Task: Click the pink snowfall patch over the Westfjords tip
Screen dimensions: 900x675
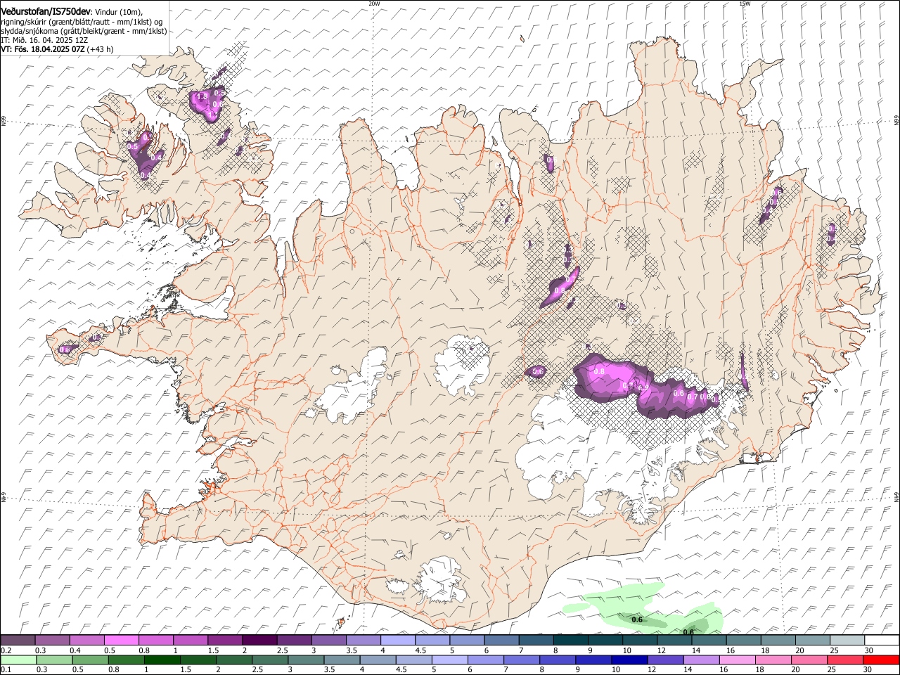Action: click(207, 104)
